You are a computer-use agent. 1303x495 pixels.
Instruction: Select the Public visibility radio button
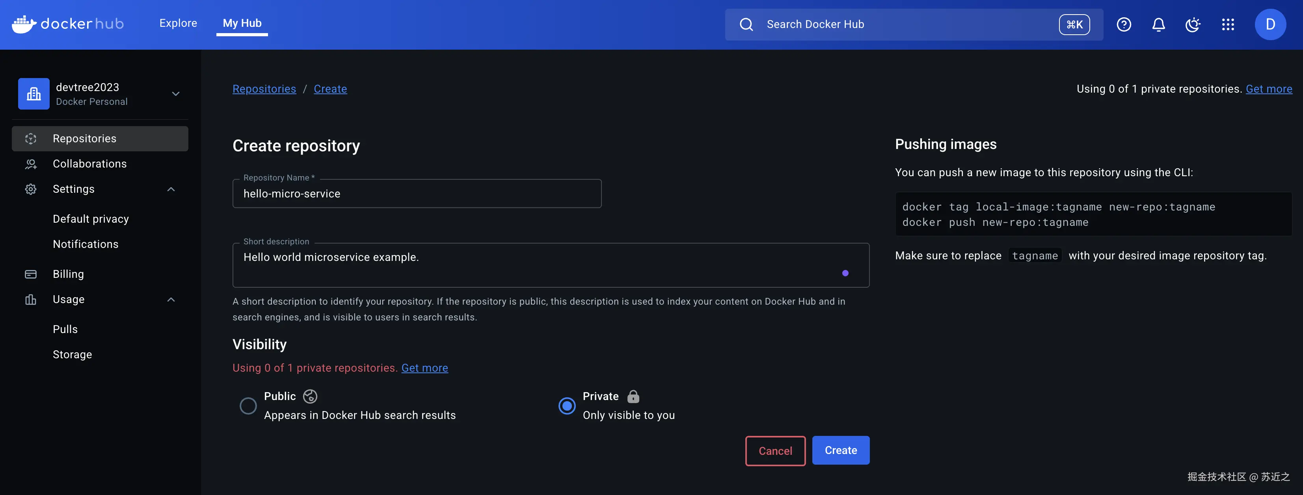coord(248,406)
